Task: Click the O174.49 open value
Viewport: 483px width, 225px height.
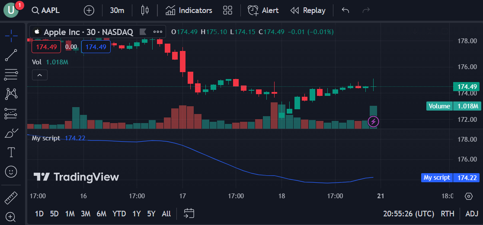Action: 184,32
